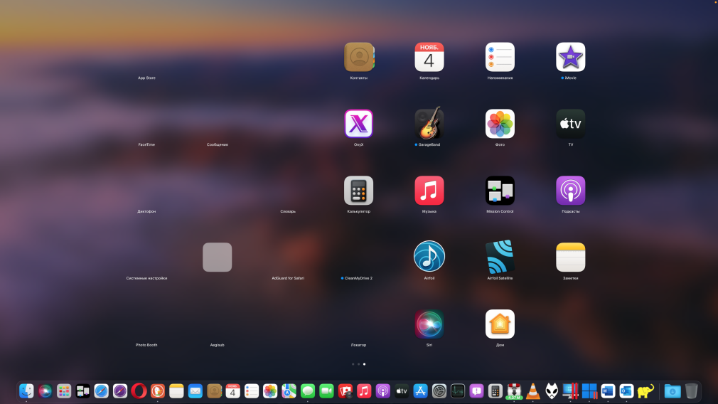This screenshot has height=404, width=718.
Task: Open Подкасты in the Launchpad grid
Action: click(570, 191)
